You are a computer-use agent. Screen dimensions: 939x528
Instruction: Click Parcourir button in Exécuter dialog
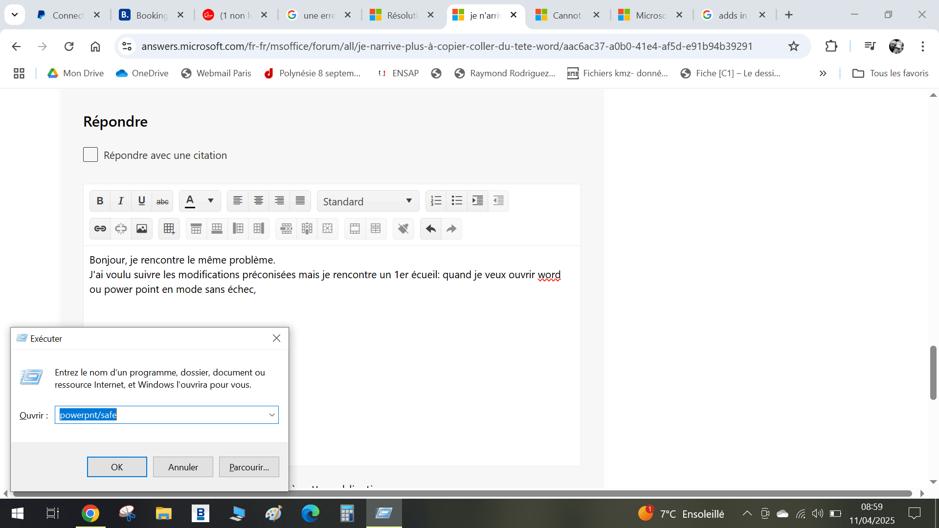point(249,467)
